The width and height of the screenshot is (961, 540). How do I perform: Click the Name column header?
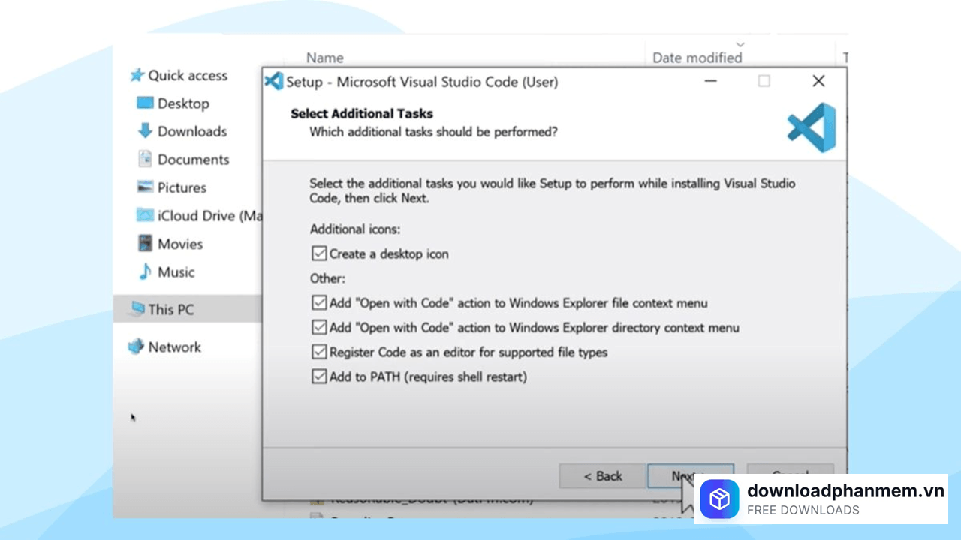[325, 57]
